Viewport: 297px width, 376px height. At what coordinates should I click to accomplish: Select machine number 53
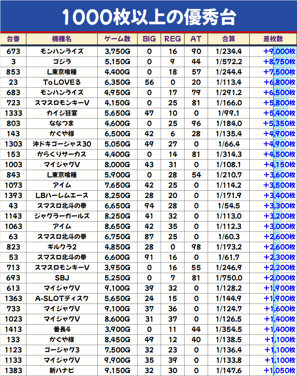(13, 257)
